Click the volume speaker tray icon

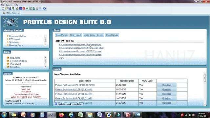(190, 115)
